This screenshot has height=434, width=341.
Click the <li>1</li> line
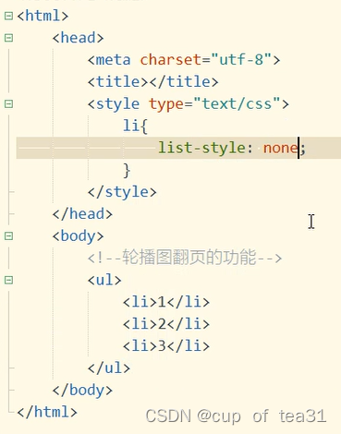tap(166, 302)
